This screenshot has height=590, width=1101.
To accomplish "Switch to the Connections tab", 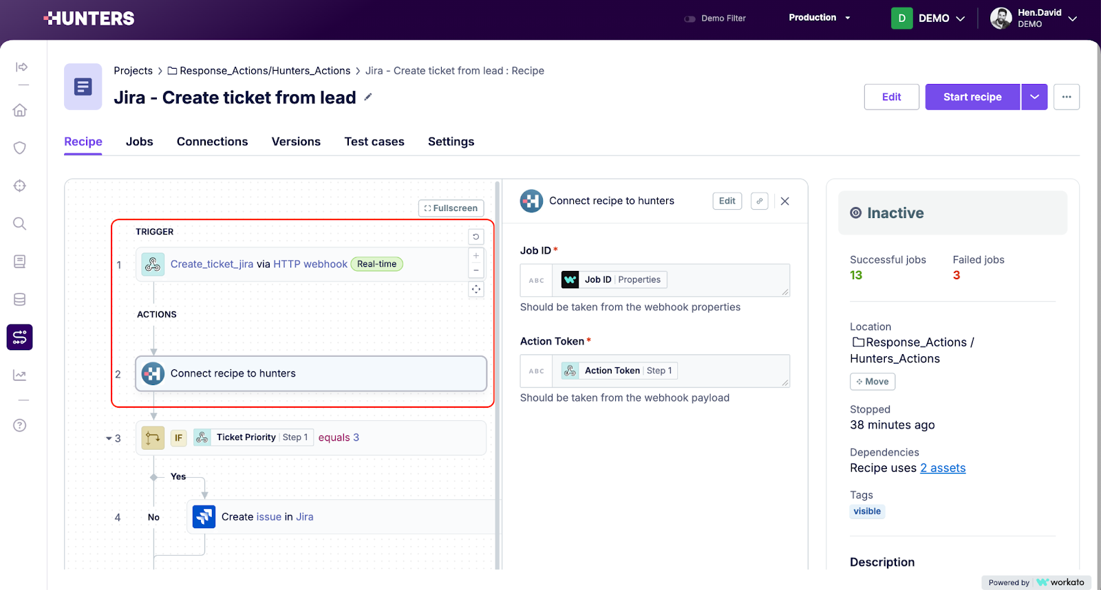I will (212, 142).
